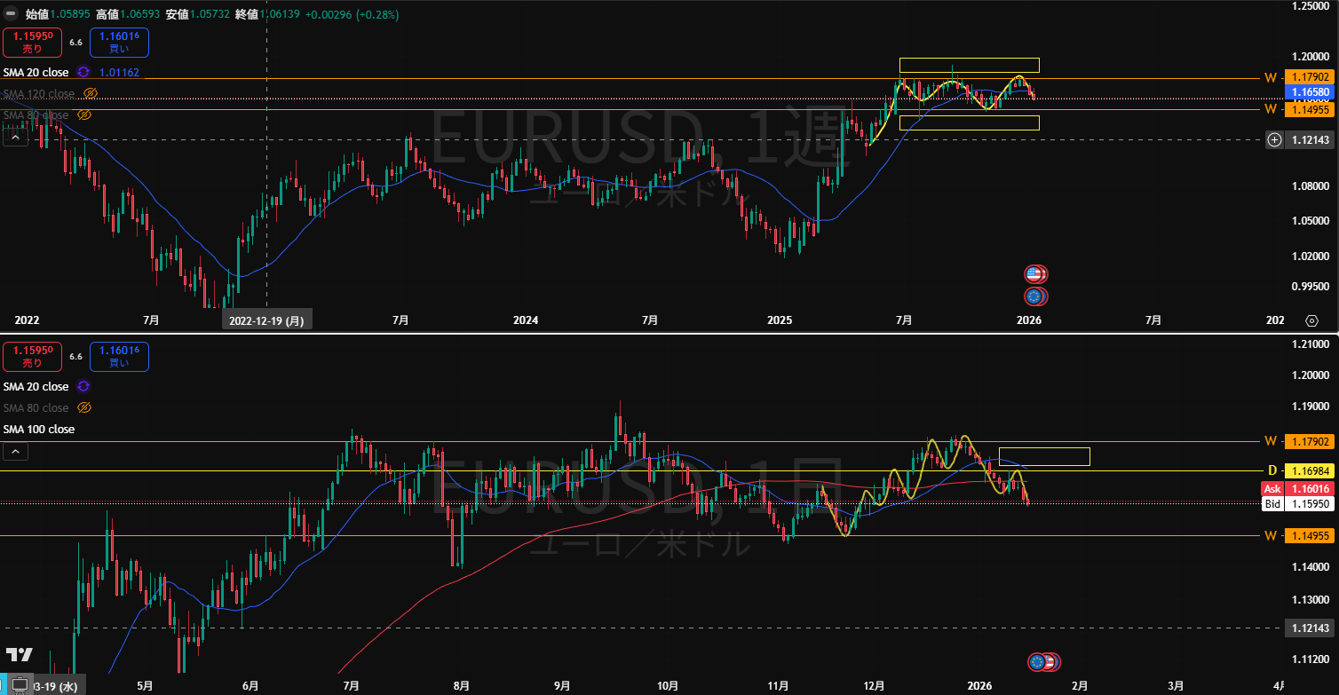The width and height of the screenshot is (1339, 695).
Task: Select the SMA 100 close indicator label
Action: pos(38,429)
